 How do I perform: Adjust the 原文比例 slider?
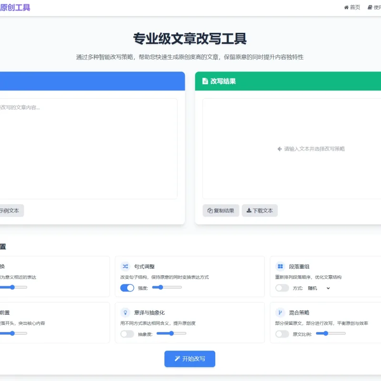[x=331, y=334]
